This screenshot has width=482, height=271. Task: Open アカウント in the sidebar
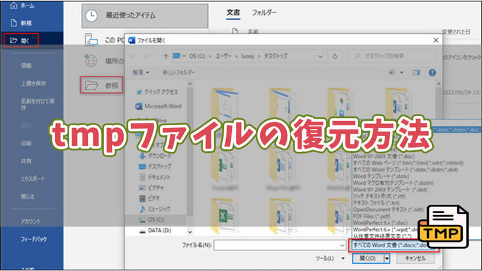[31, 221]
